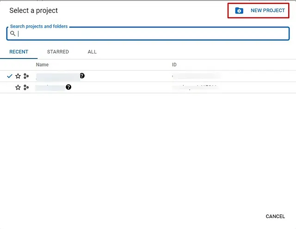
Task: Click the Name column header
Action: (x=42, y=65)
